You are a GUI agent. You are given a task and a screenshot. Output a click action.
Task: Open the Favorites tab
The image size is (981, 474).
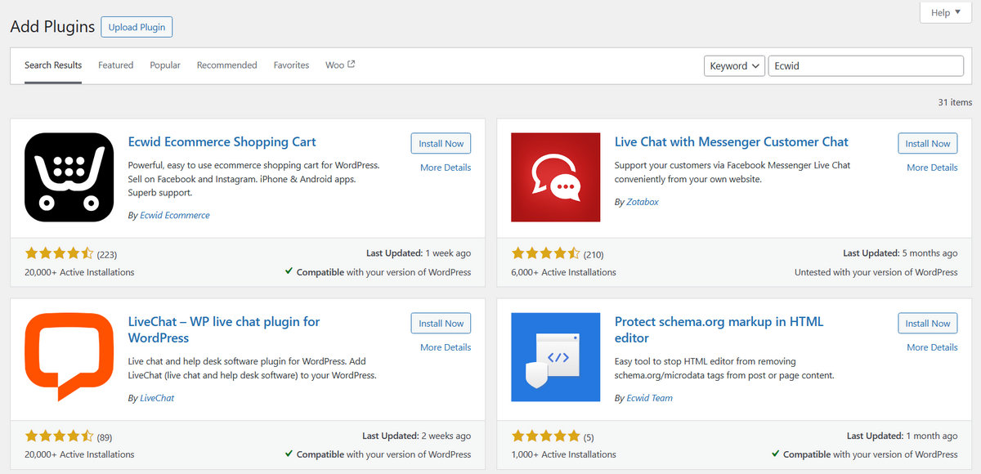[291, 65]
